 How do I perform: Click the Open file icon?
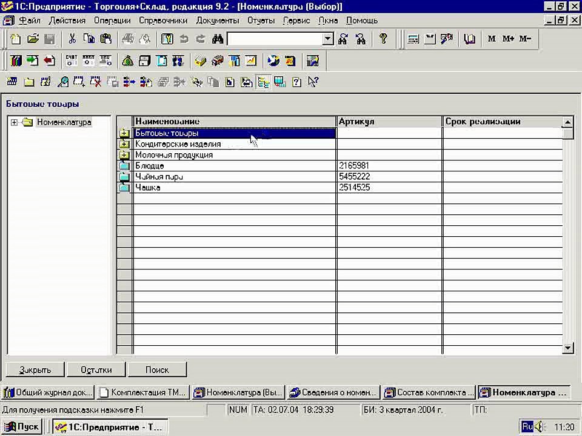point(33,39)
